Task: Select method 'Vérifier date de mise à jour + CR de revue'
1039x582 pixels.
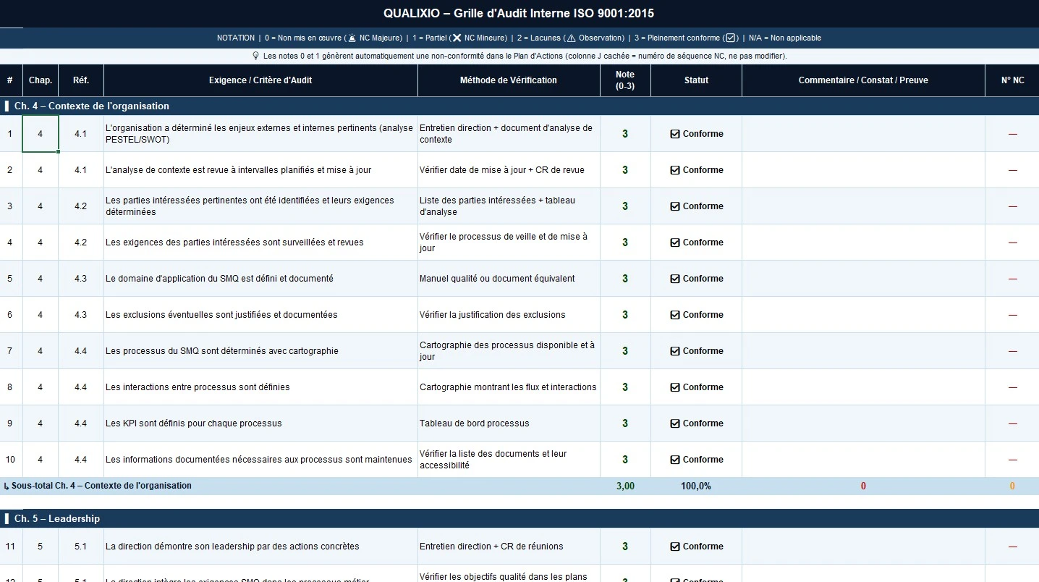Action: (x=509, y=170)
